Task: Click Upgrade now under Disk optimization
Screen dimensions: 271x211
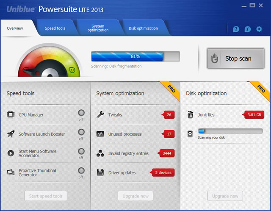Action: tap(225, 196)
